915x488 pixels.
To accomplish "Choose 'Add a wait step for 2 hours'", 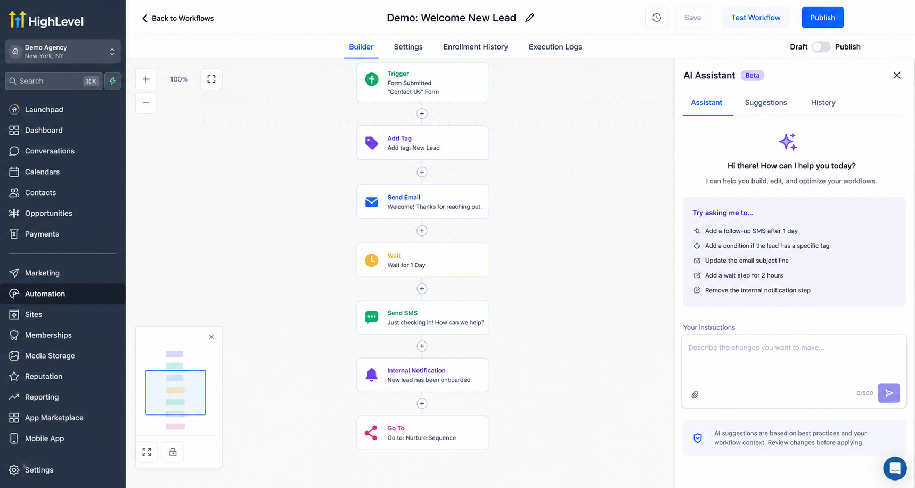I will pyautogui.click(x=738, y=275).
